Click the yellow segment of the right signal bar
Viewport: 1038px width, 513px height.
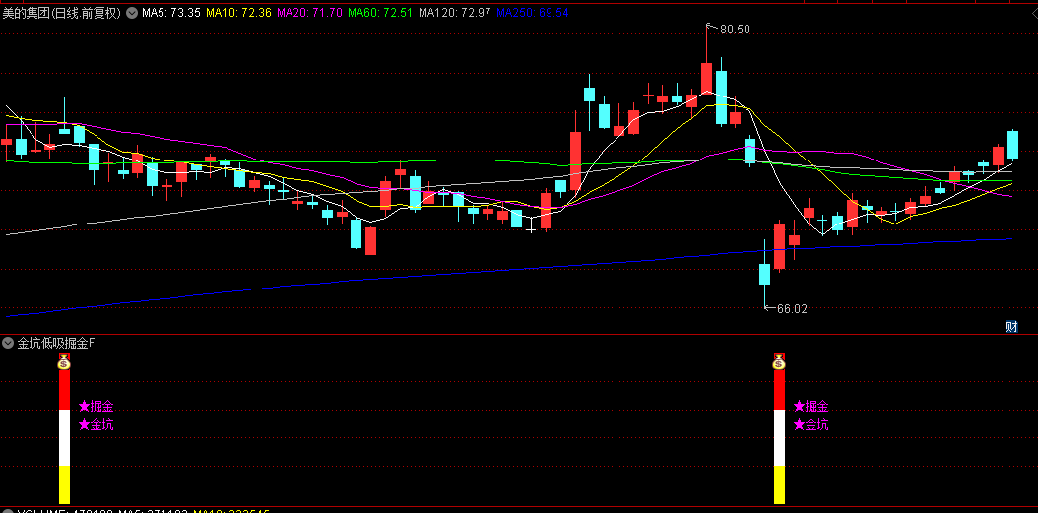coord(779,484)
